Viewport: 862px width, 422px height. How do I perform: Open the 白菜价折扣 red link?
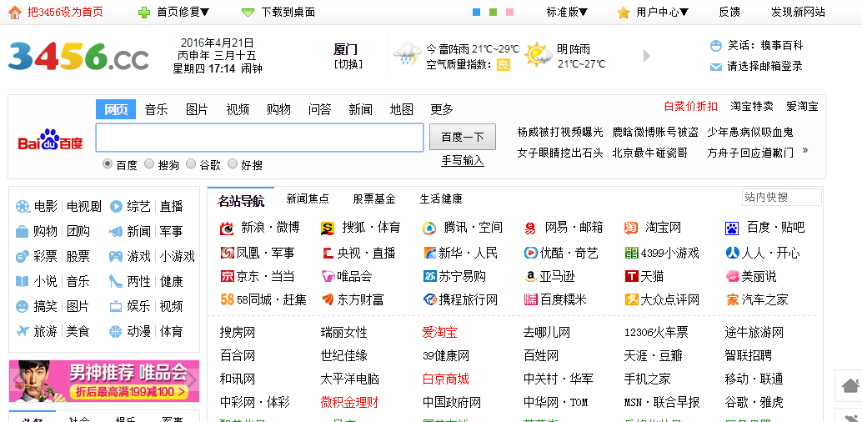click(691, 106)
